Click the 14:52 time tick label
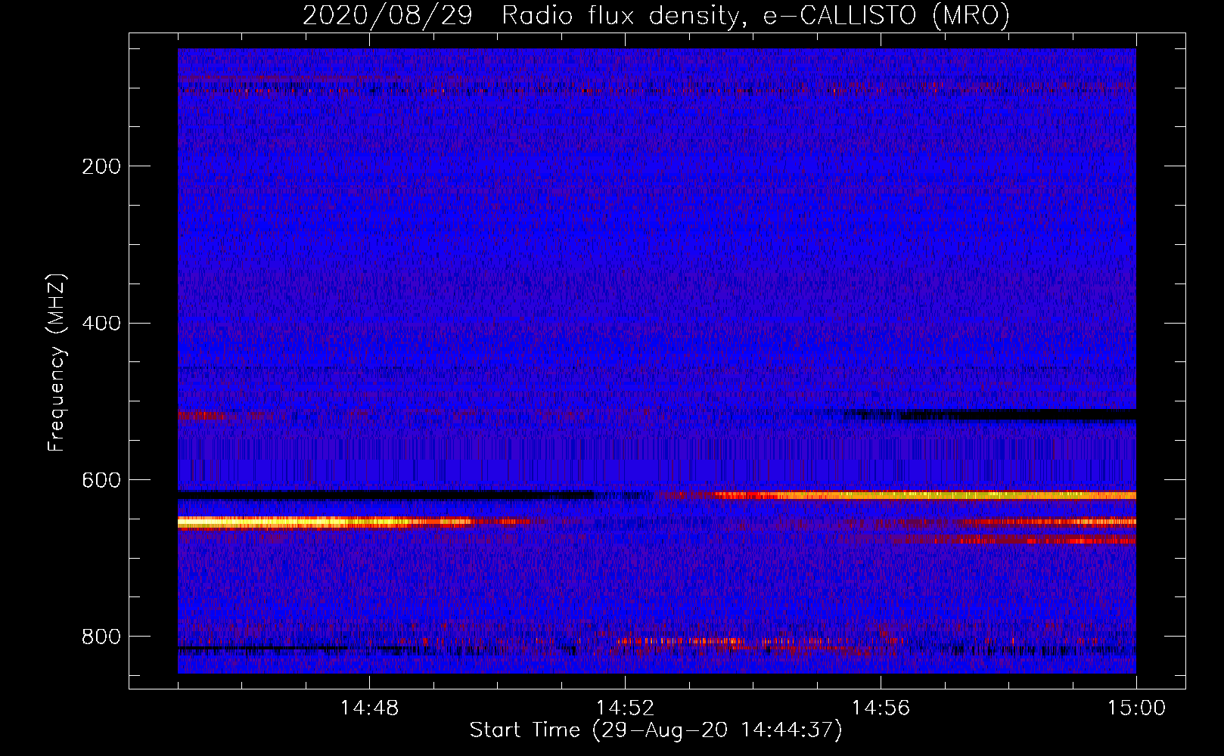The image size is (1224, 756). click(x=625, y=708)
